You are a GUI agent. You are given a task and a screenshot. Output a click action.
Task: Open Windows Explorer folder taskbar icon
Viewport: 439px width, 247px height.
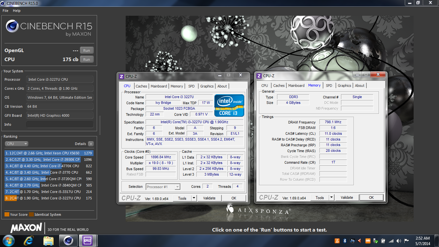(x=49, y=241)
